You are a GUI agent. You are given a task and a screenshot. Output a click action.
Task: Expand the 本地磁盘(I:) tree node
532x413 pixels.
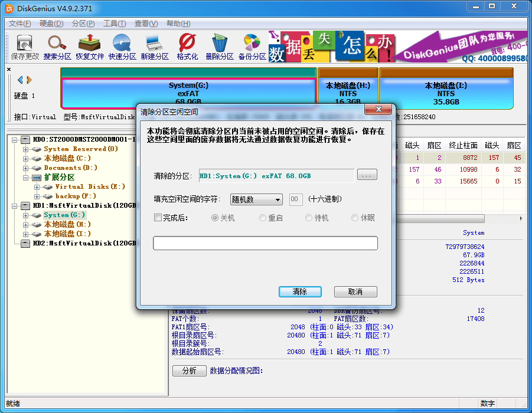(x=26, y=234)
